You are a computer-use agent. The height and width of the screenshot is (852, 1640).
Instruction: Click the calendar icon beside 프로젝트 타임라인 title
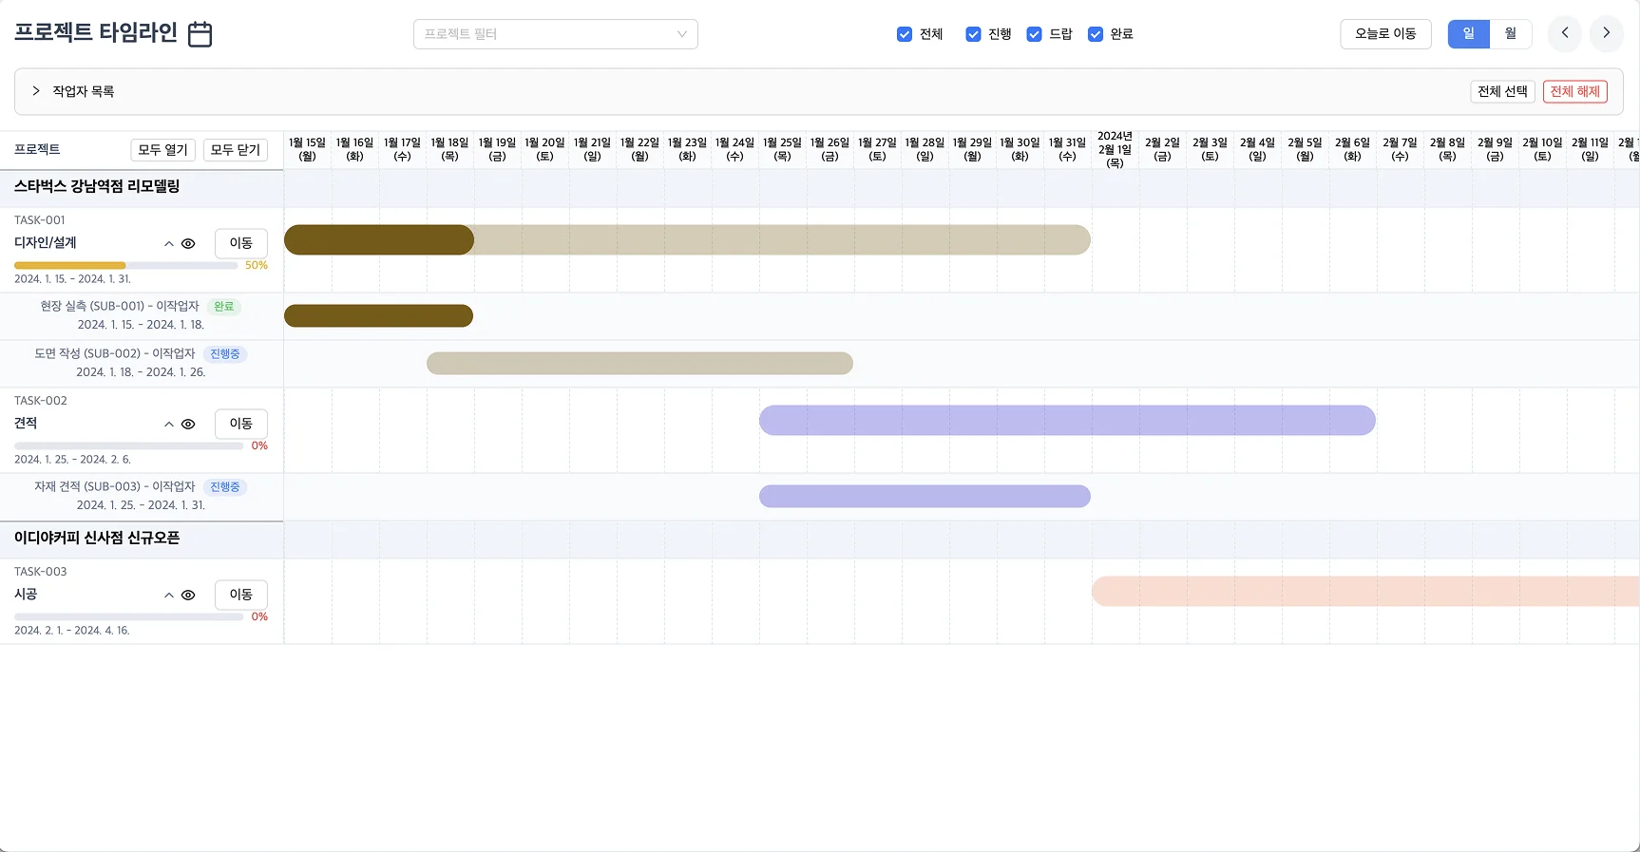click(200, 34)
